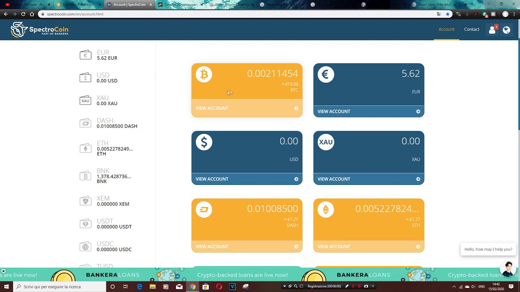Viewport: 520px width, 292px height.
Task: View account for the ETH card
Action: (369, 247)
